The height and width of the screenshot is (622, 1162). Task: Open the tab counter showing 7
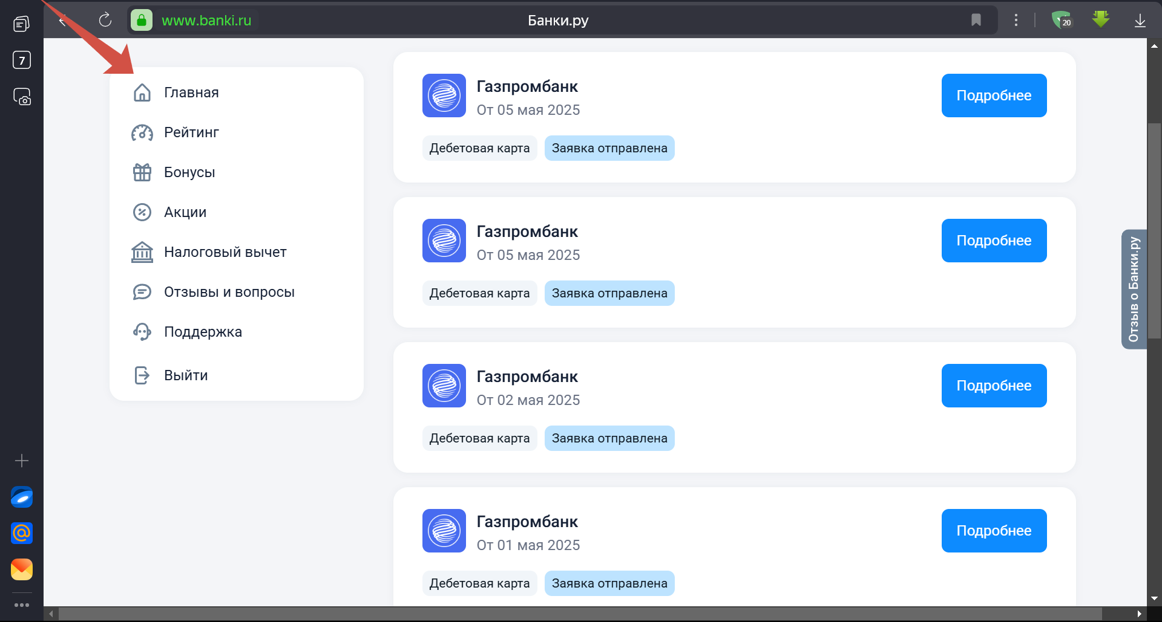22,60
